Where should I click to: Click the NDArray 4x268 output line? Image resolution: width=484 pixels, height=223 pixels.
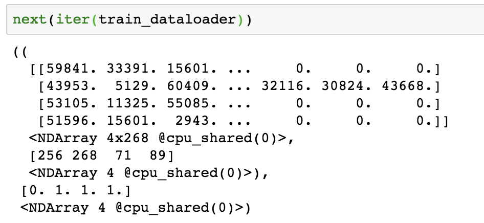pos(161,138)
